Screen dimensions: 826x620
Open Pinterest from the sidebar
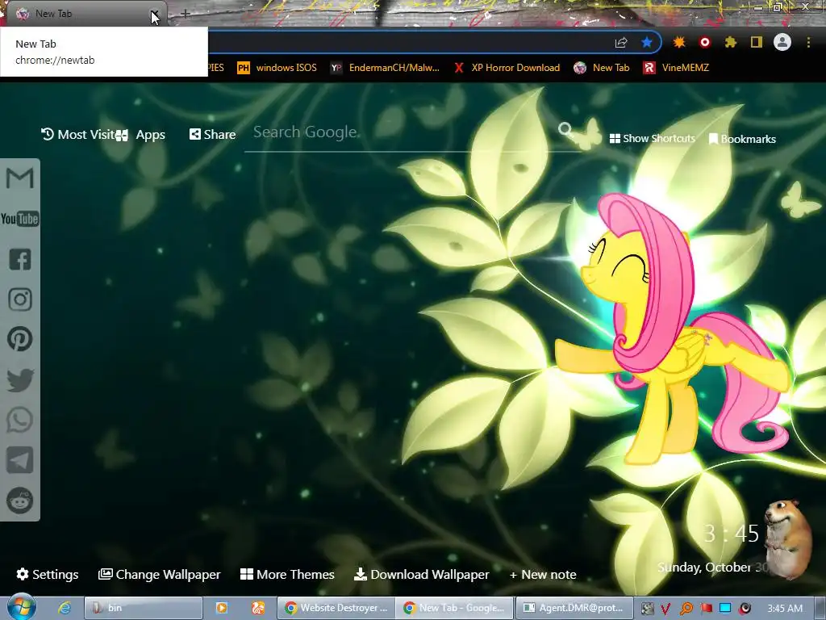click(x=20, y=339)
